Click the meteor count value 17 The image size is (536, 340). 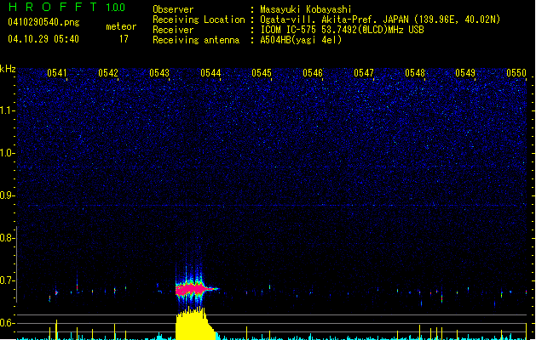[x=124, y=39]
